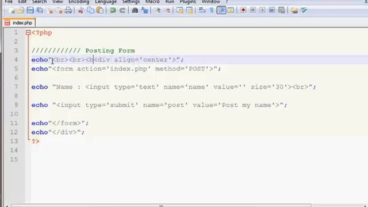Run macro multiple times icon

click(x=272, y=10)
